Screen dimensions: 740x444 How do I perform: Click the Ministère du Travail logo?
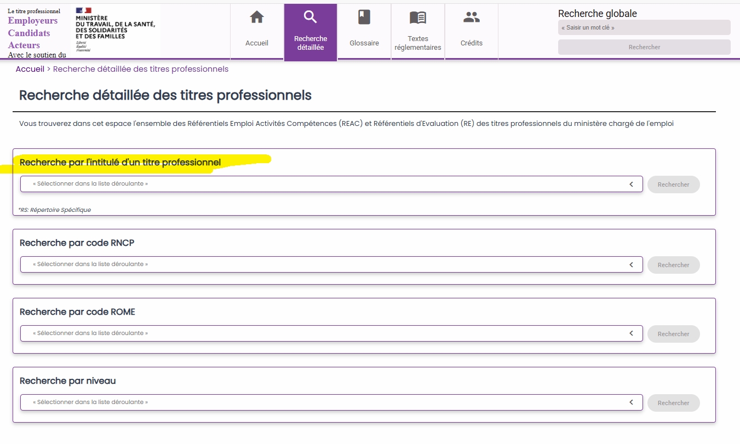point(116,30)
